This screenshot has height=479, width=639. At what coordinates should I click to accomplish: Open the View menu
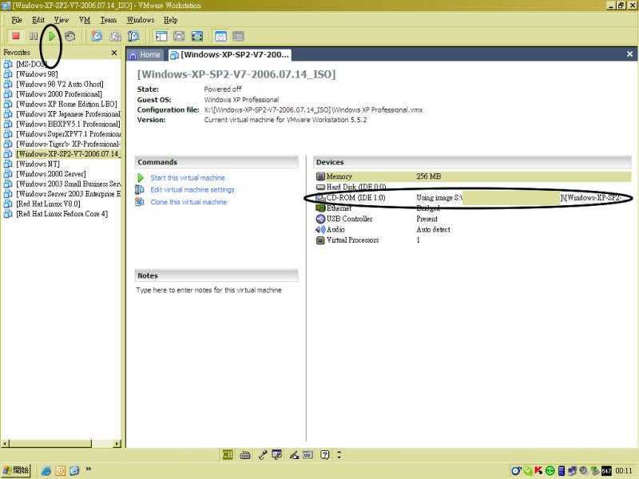(x=62, y=20)
